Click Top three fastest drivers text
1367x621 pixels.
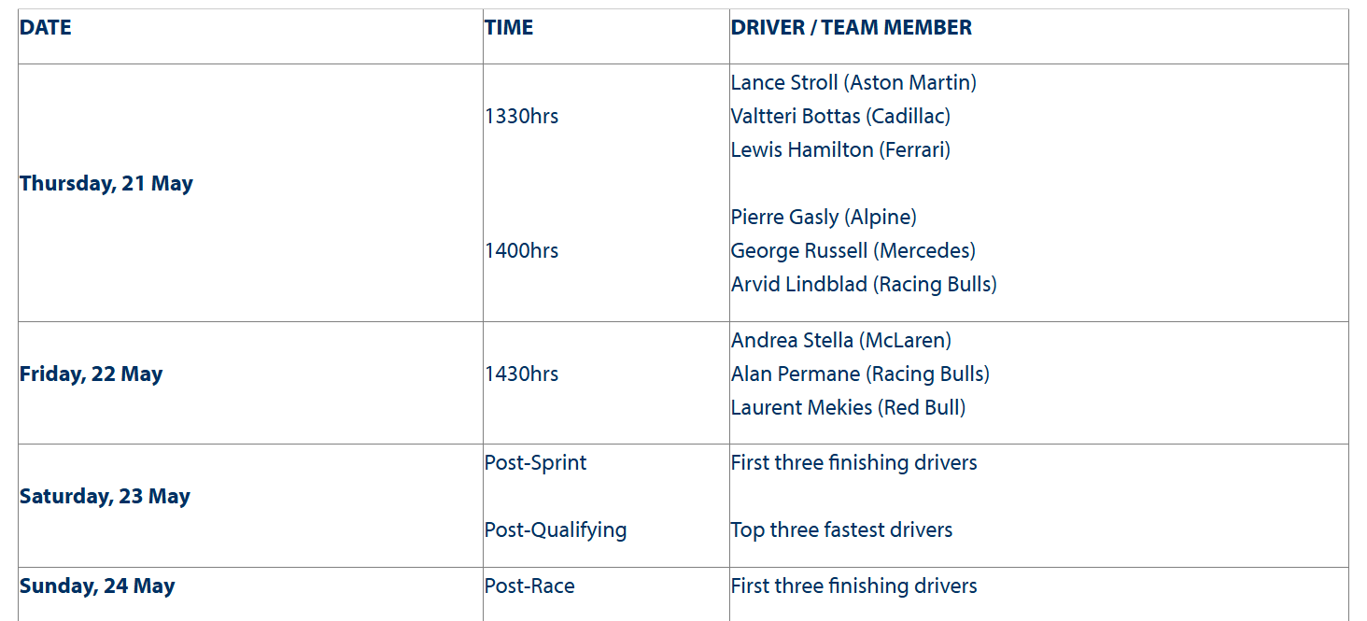[841, 530]
